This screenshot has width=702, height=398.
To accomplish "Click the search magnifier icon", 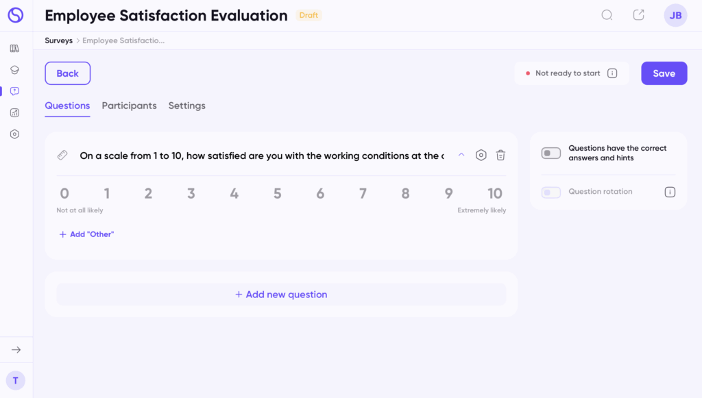I will (607, 15).
